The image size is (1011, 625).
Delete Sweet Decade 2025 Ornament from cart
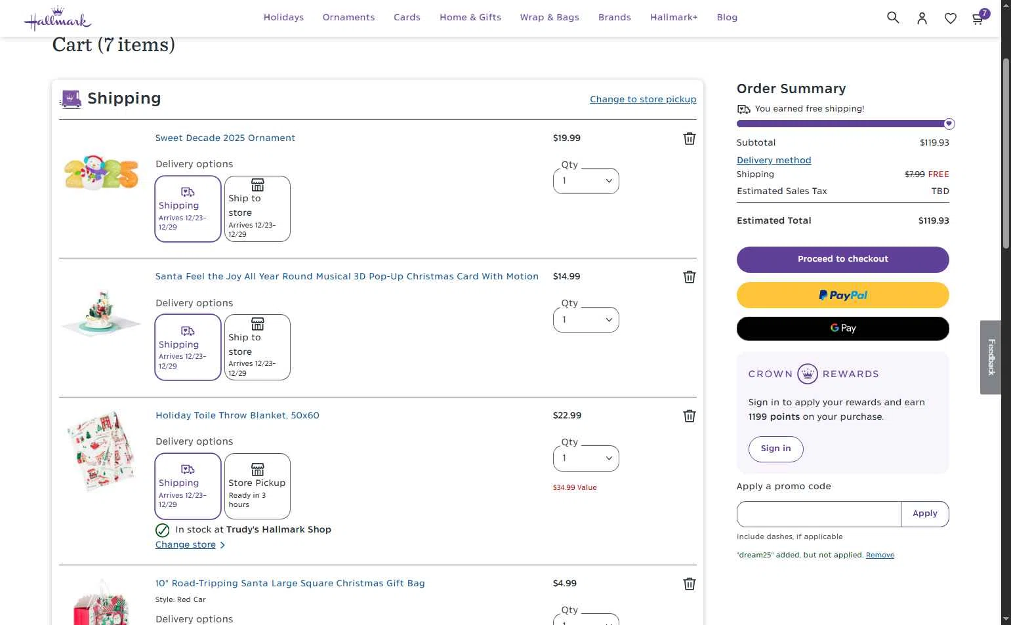pyautogui.click(x=689, y=138)
